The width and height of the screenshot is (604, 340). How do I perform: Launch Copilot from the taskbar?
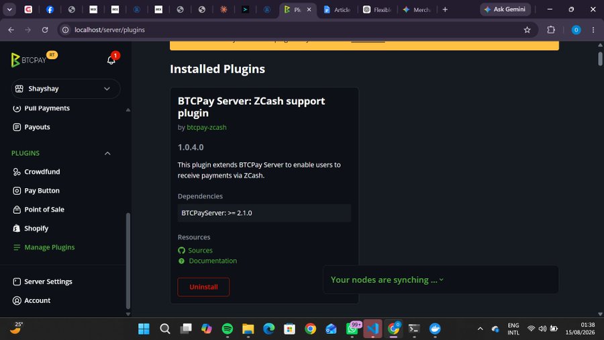tap(207, 329)
